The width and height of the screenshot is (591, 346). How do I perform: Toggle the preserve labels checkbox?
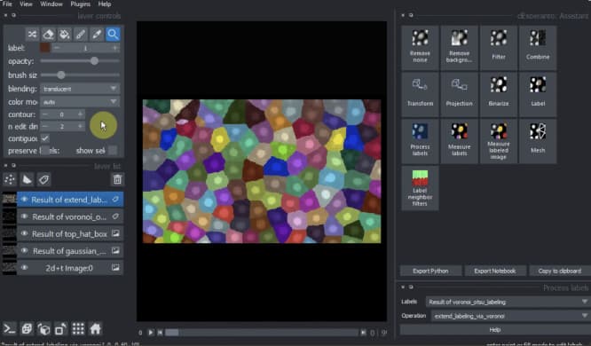click(x=45, y=151)
